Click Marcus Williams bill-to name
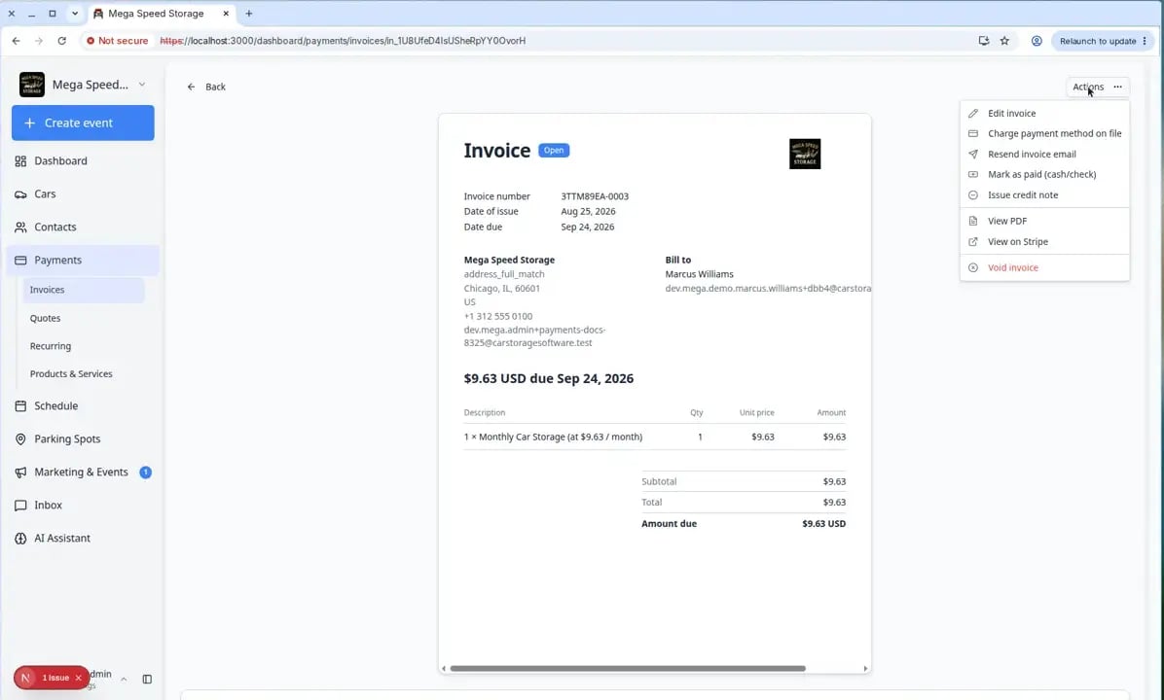This screenshot has height=700, width=1164. (x=700, y=274)
